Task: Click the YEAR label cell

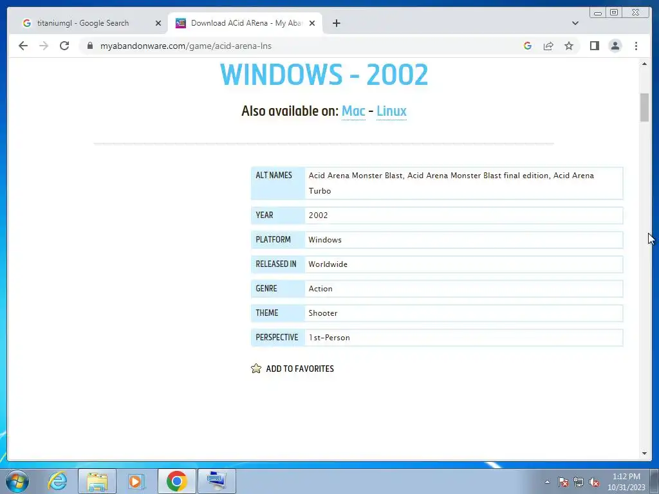Action: pos(278,215)
